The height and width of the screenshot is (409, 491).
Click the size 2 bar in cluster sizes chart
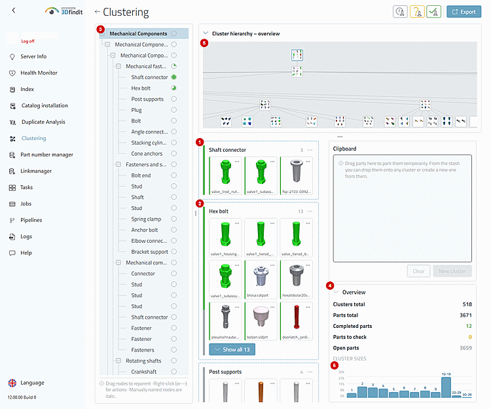(x=362, y=393)
